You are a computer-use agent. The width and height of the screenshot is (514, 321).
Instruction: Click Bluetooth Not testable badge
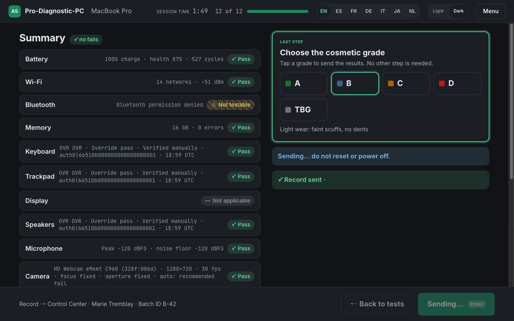click(231, 105)
